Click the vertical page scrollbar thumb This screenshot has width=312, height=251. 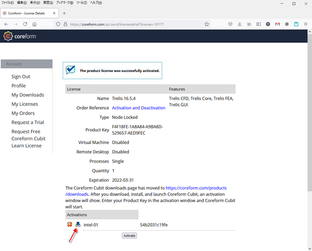(x=310, y=112)
